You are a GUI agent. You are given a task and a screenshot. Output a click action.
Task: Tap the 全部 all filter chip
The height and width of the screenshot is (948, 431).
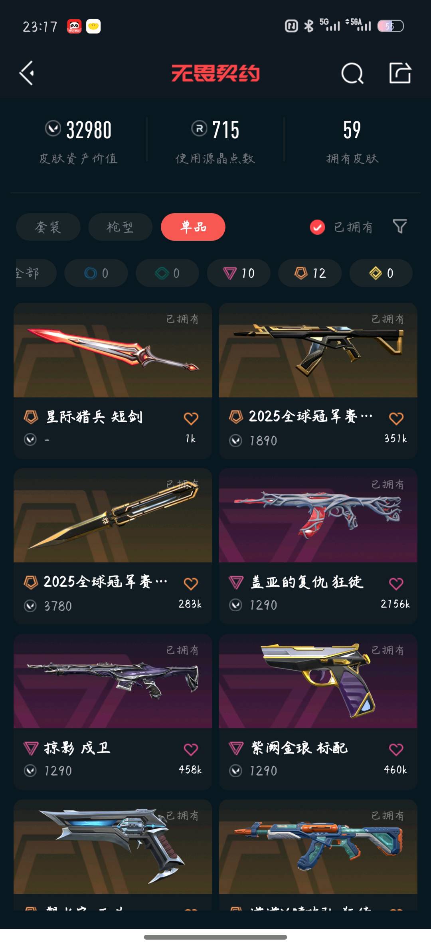35,273
